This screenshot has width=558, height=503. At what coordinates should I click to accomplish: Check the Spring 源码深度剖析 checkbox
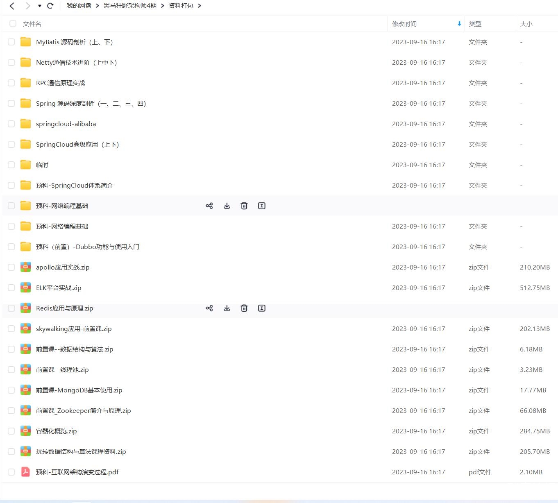(x=11, y=103)
